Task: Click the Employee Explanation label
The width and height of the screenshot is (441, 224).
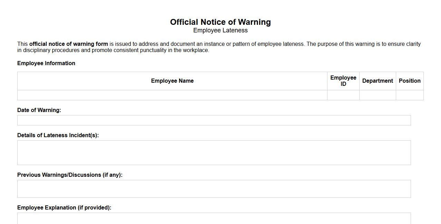Action: 64,207
